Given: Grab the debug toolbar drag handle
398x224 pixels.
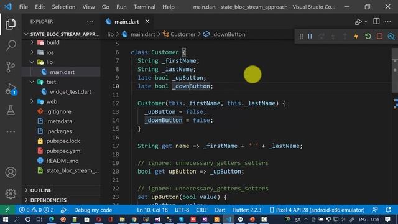Looking at the screenshot, I should click(301, 36).
